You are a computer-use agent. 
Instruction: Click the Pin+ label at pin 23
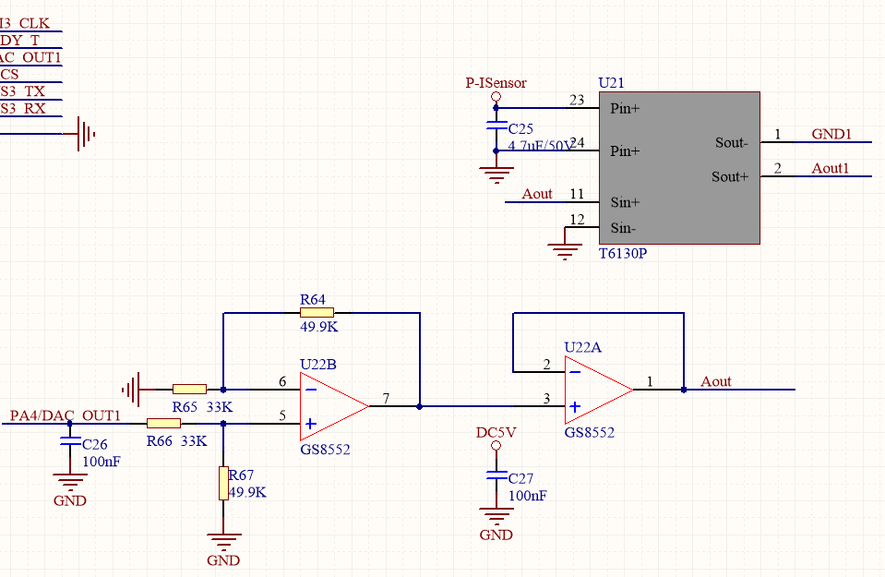click(x=625, y=108)
